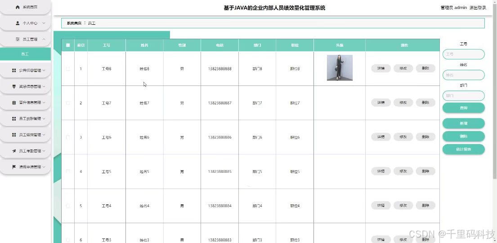The width and height of the screenshot is (497, 243).
Task: Check the checkbox for row 工号4
Action: 68,206
